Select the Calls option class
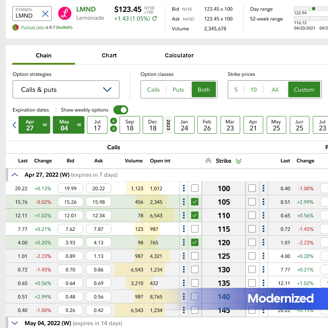Screen dimensions: 328x328 tap(153, 89)
